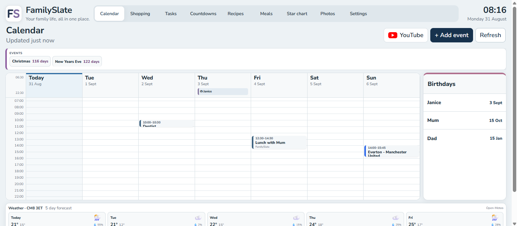Viewport: 517px width, 226px height.
Task: Click Dad's 15 Jan birthday row
Action: [x=465, y=139]
